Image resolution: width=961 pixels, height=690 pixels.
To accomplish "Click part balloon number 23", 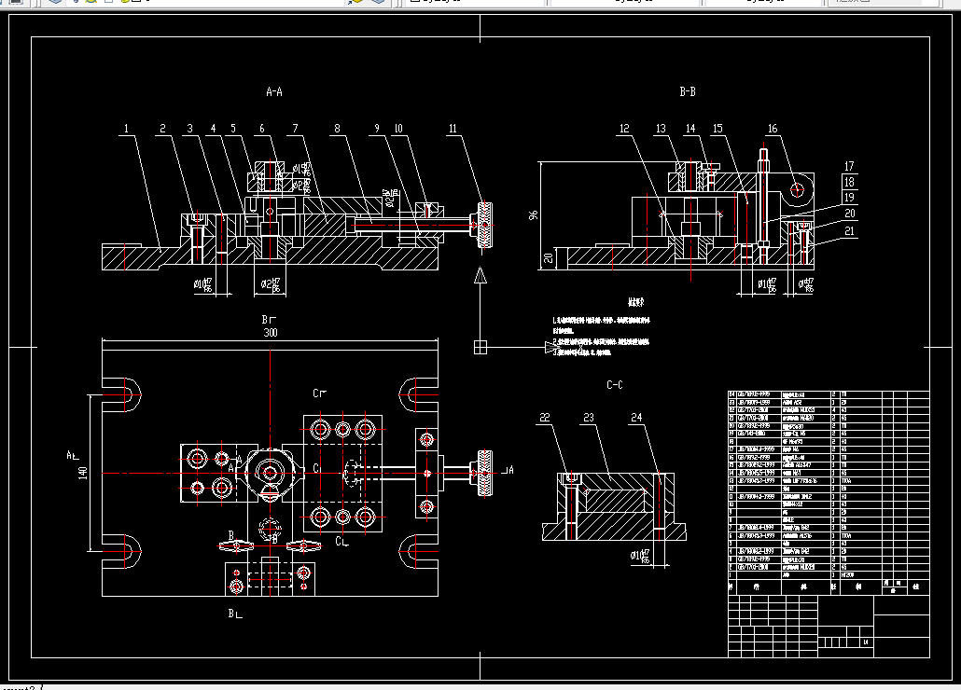I will coord(589,418).
